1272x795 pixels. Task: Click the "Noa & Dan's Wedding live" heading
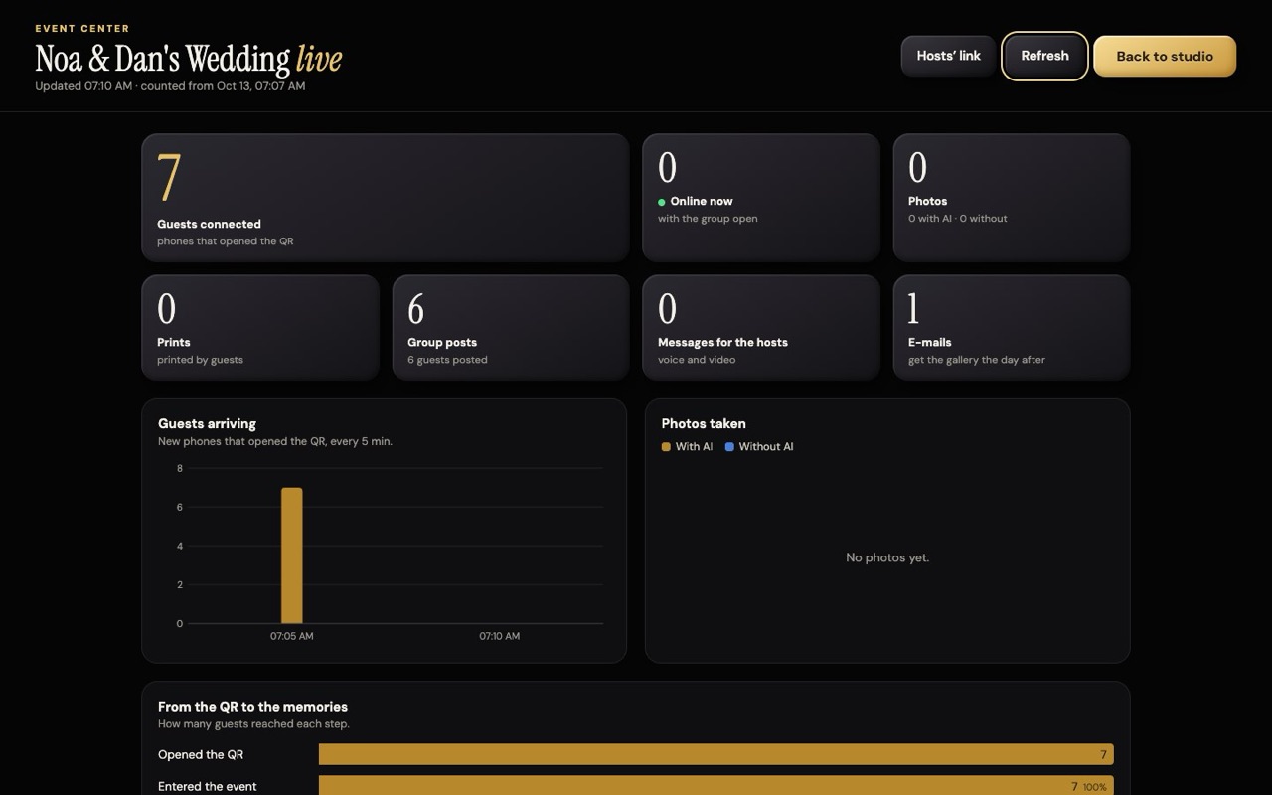(x=189, y=59)
